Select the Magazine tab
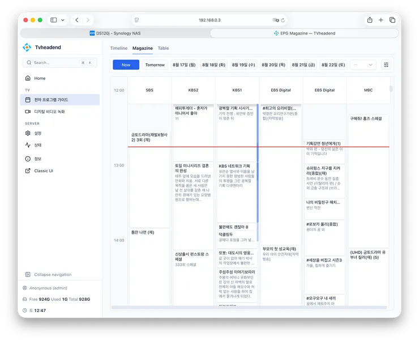The height and width of the screenshot is (341, 419). [x=143, y=48]
